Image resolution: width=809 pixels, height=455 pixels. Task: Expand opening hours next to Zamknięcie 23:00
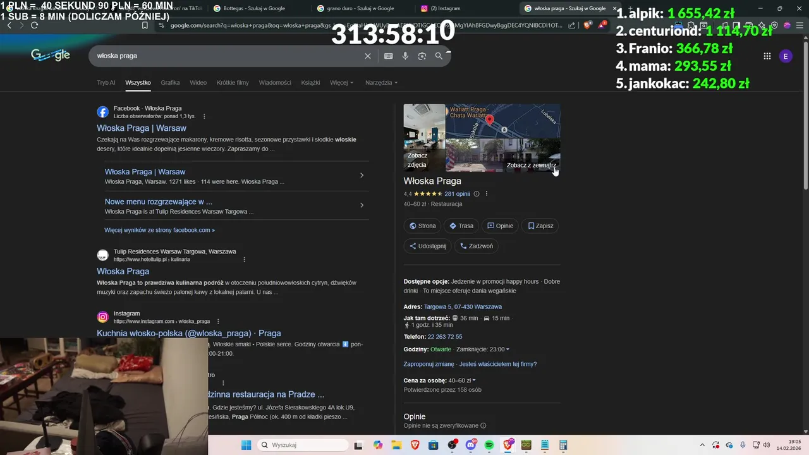[508, 349]
